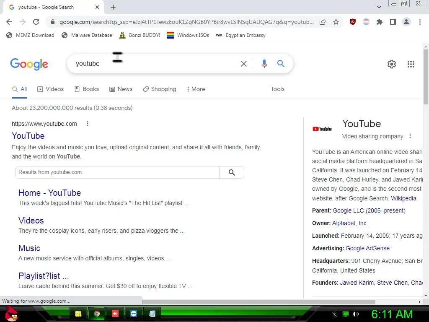
Task: Open uBlock Origin extension icon
Action: click(353, 22)
